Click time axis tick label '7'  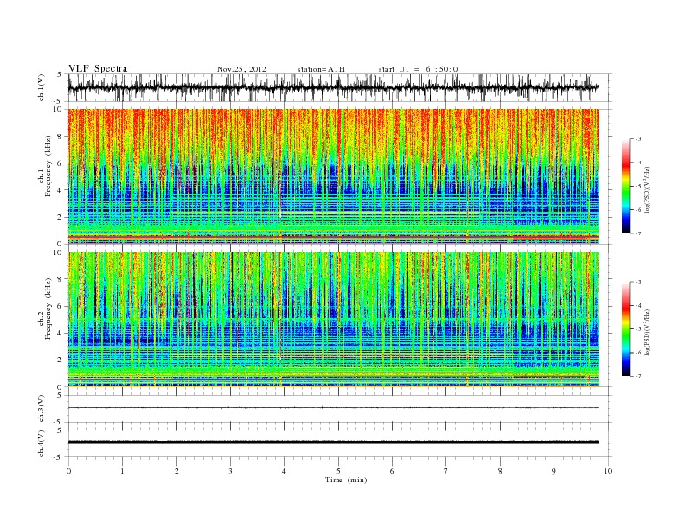pos(446,471)
